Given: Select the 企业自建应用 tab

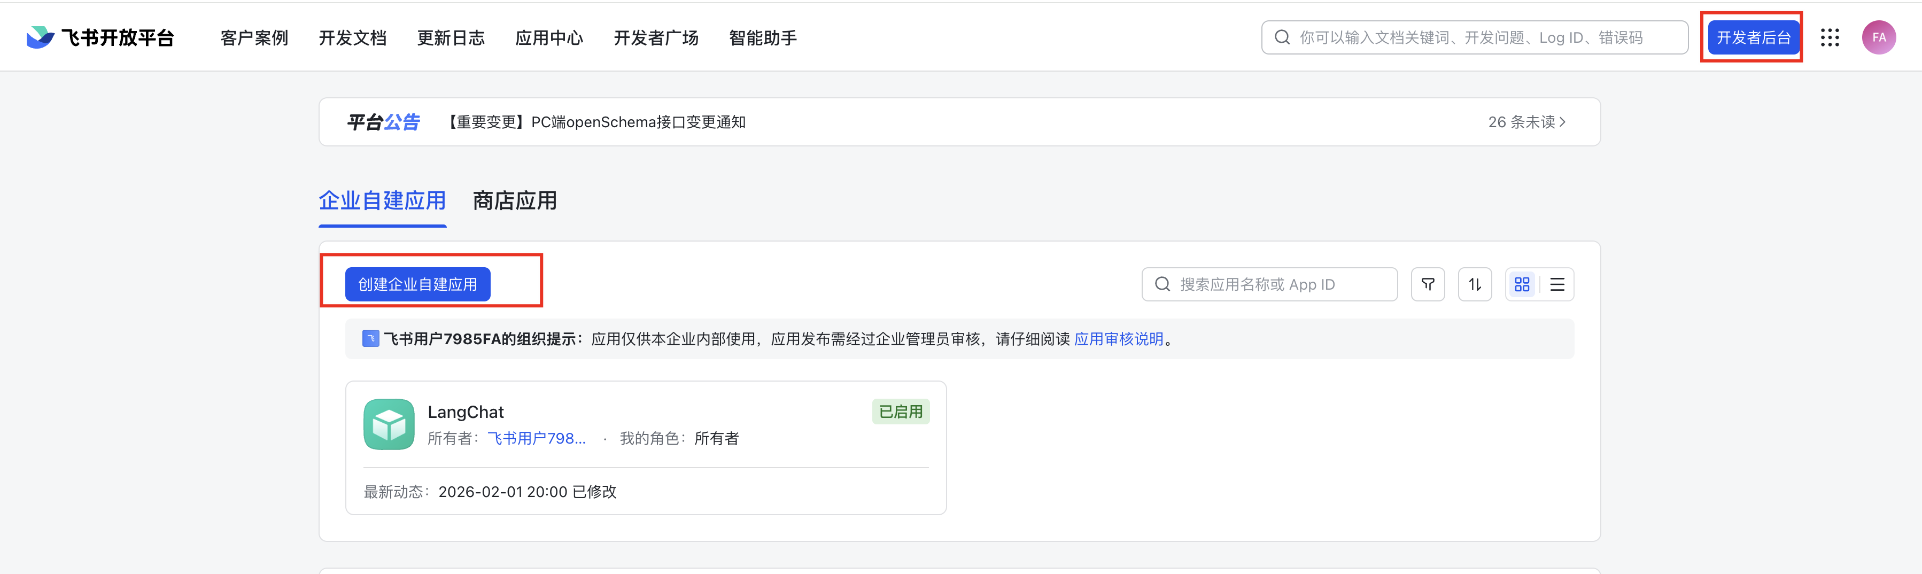Looking at the screenshot, I should click(382, 201).
